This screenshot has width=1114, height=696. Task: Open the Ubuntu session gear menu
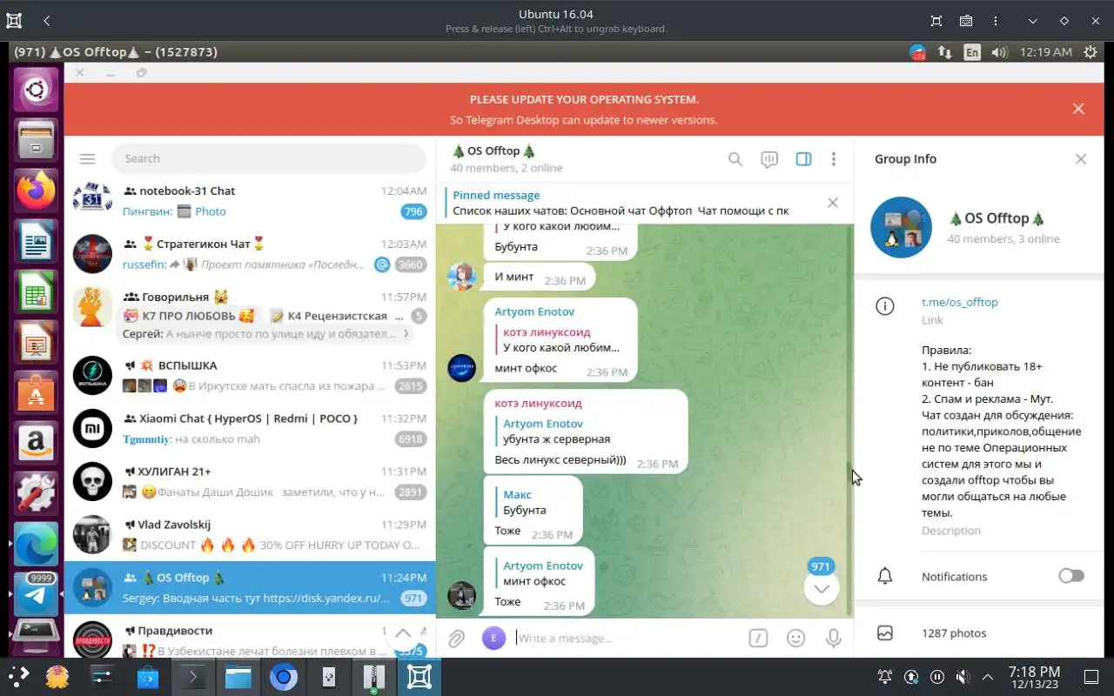[x=1090, y=52]
